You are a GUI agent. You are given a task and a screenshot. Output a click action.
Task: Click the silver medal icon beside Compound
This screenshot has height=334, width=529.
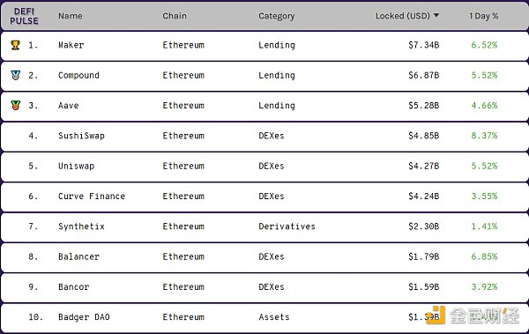click(16, 75)
